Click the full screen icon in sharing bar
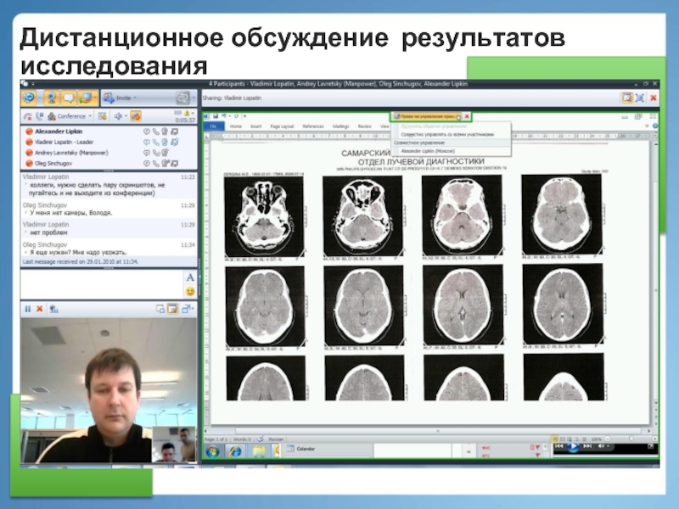 (640, 98)
